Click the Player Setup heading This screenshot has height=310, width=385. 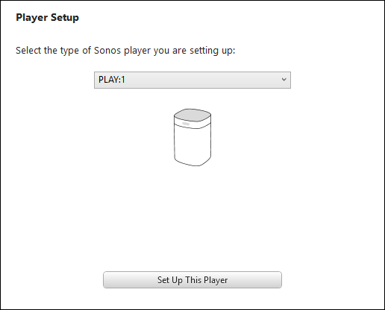point(47,18)
